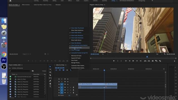The image size is (178, 100).
Task: Click Project panel search field
Action: coord(19,71)
